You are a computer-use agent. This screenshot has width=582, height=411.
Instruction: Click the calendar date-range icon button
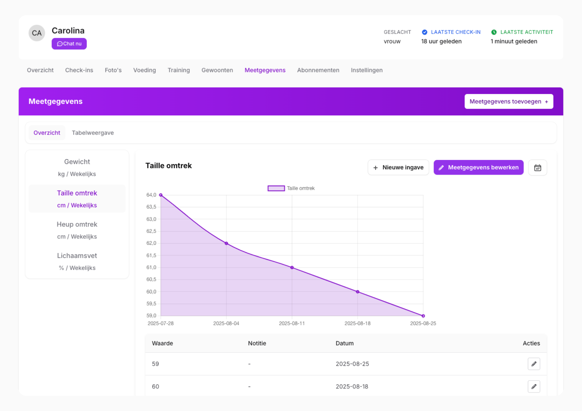pyautogui.click(x=537, y=168)
